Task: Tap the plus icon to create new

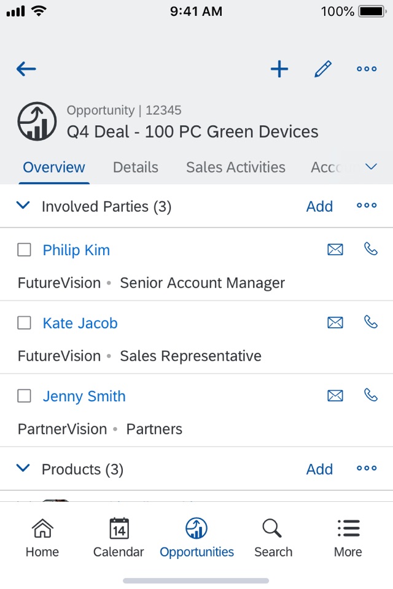Action: [279, 69]
